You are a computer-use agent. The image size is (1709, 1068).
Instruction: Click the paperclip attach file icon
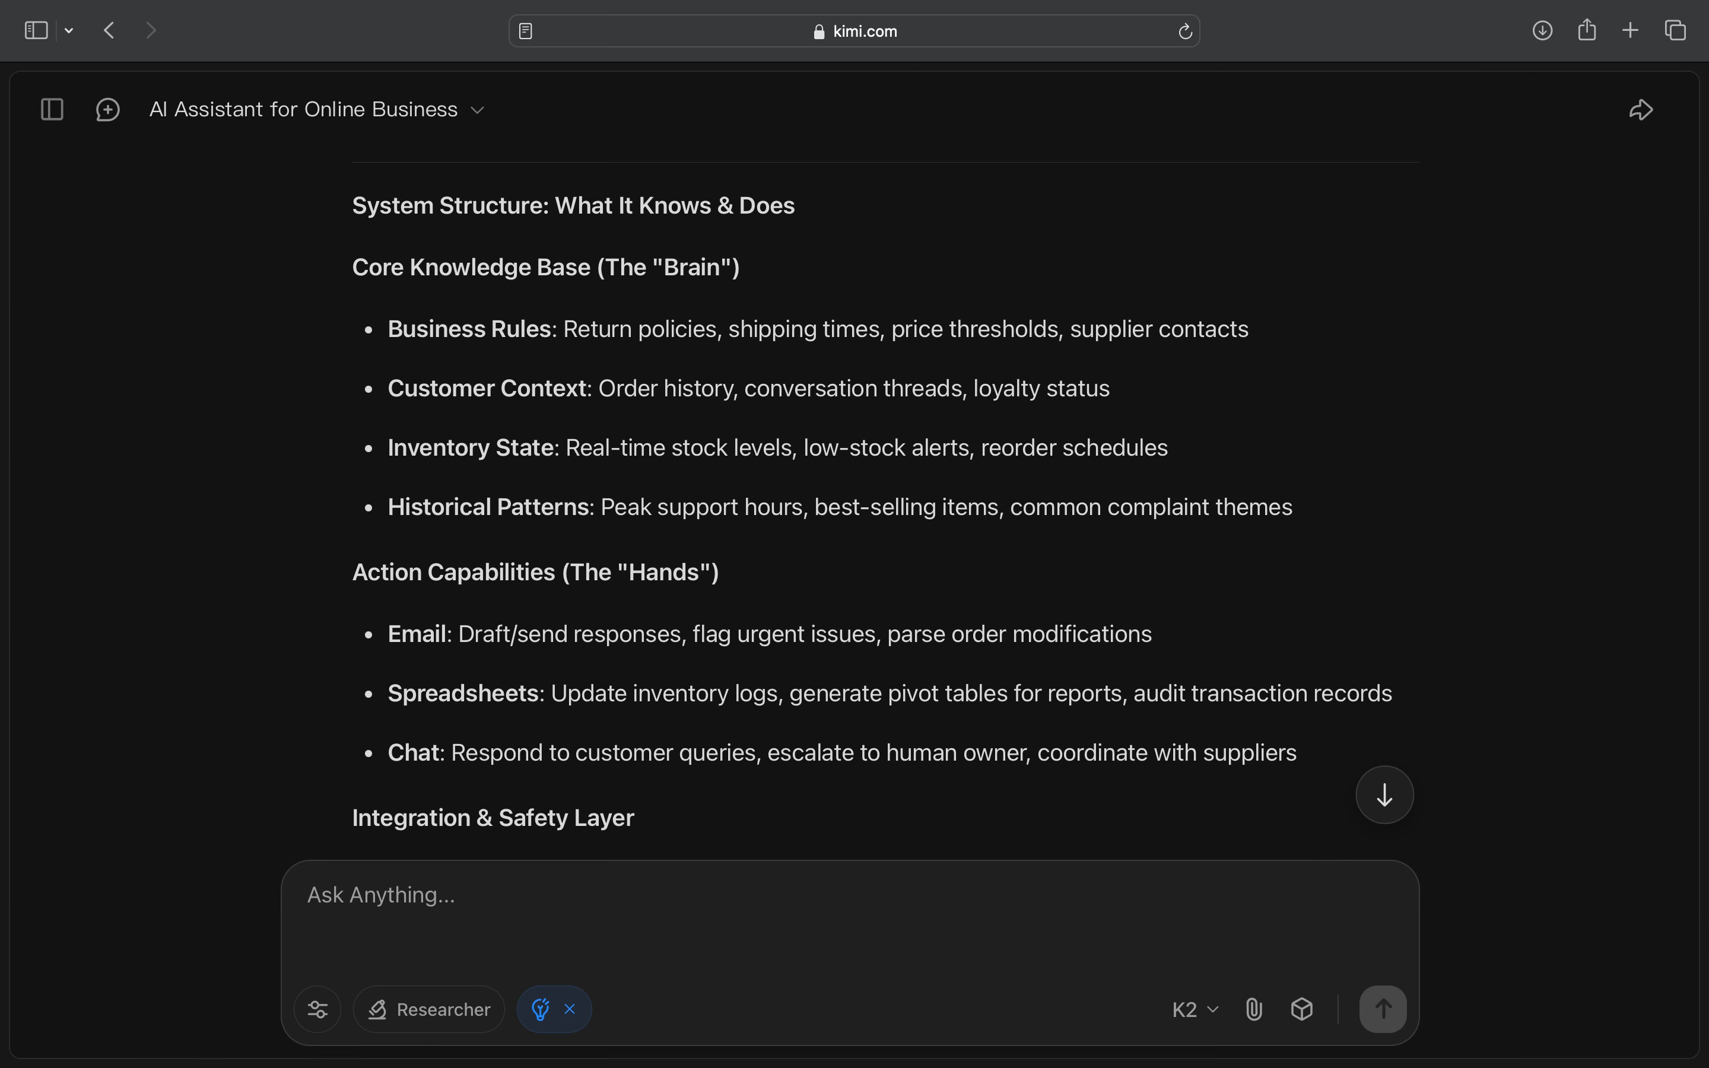click(x=1253, y=1009)
